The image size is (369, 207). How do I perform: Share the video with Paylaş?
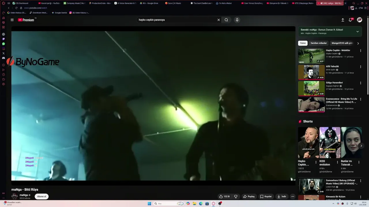(249, 196)
